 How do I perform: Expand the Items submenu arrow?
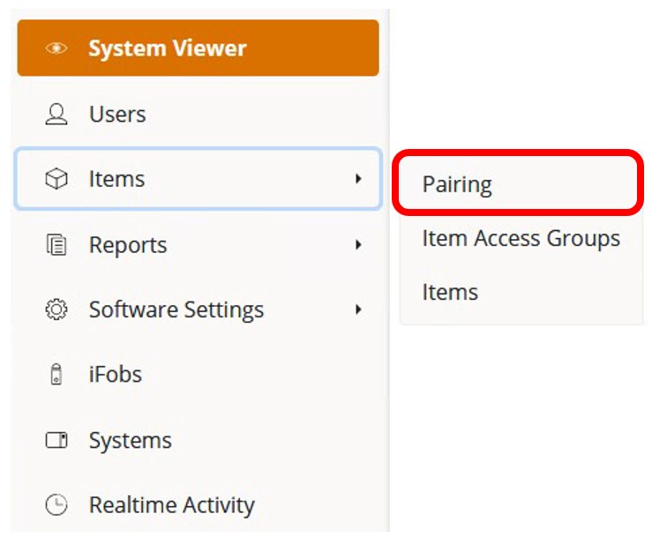(x=358, y=179)
